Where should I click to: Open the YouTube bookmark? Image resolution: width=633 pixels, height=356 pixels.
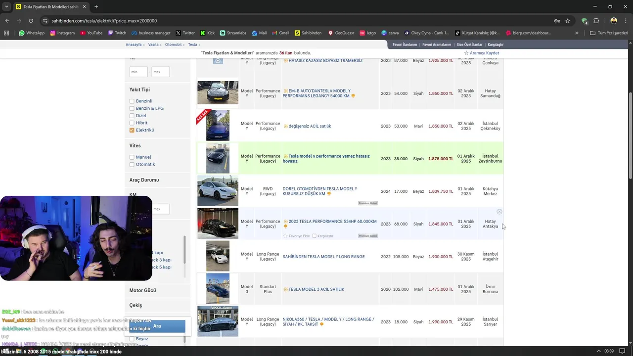(x=91, y=33)
